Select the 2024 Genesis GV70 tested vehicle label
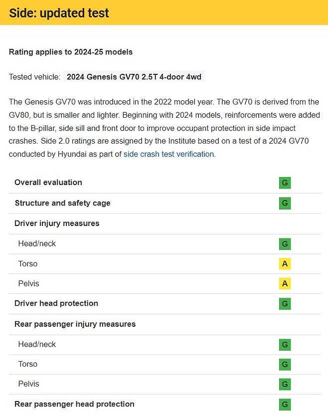Viewport: 328px width, 418px height. point(134,77)
